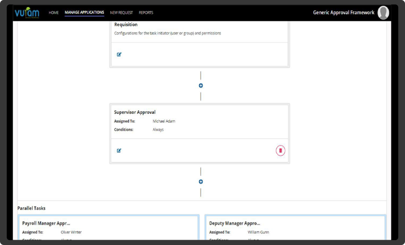Click the Generic Approval Framework title
This screenshot has height=245, width=405.
pos(343,13)
